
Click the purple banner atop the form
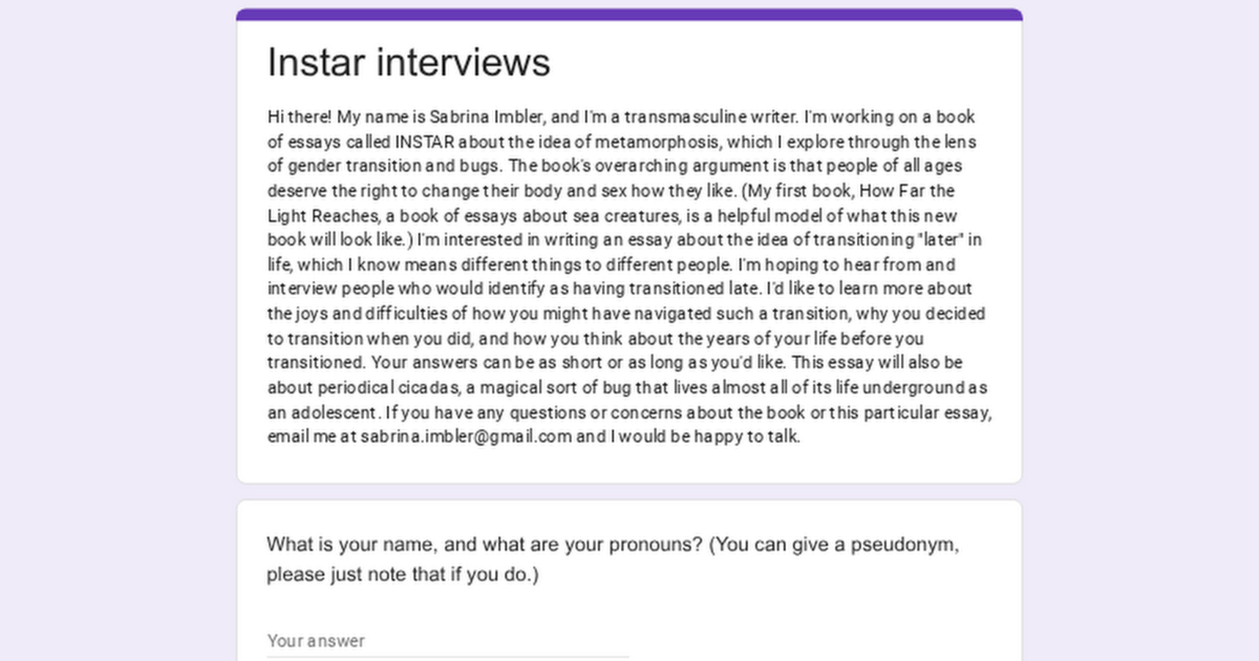[x=629, y=14]
